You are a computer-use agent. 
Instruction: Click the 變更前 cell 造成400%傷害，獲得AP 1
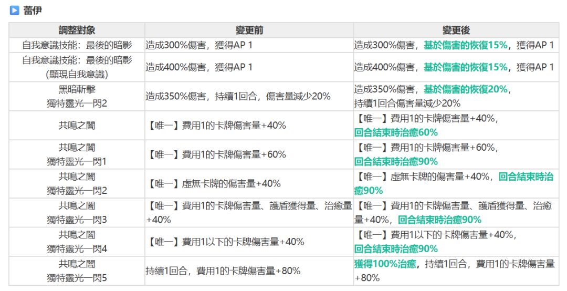[249, 67]
